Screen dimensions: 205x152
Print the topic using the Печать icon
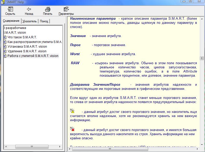tap(47, 9)
